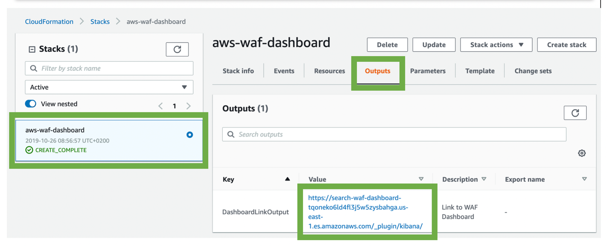View the Template tab
Image resolution: width=610 pixels, height=247 pixels.
coord(480,71)
